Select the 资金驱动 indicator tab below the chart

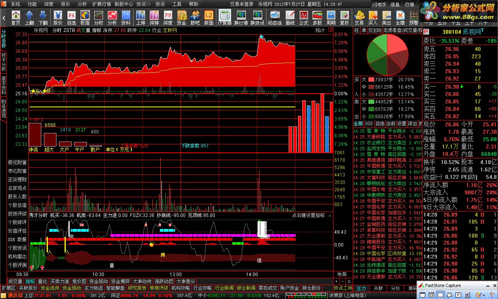[x=98, y=281]
